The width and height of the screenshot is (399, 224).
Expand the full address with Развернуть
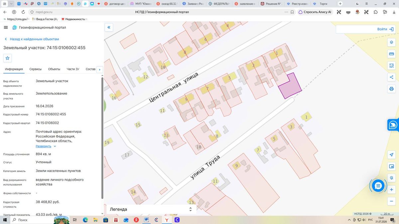point(46,146)
